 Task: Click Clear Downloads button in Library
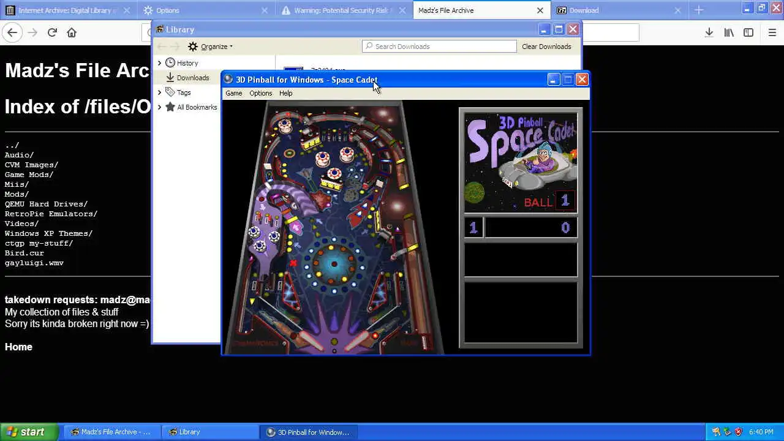[546, 47]
